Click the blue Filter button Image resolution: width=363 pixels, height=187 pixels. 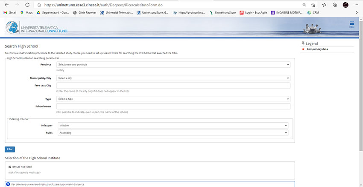point(9,149)
